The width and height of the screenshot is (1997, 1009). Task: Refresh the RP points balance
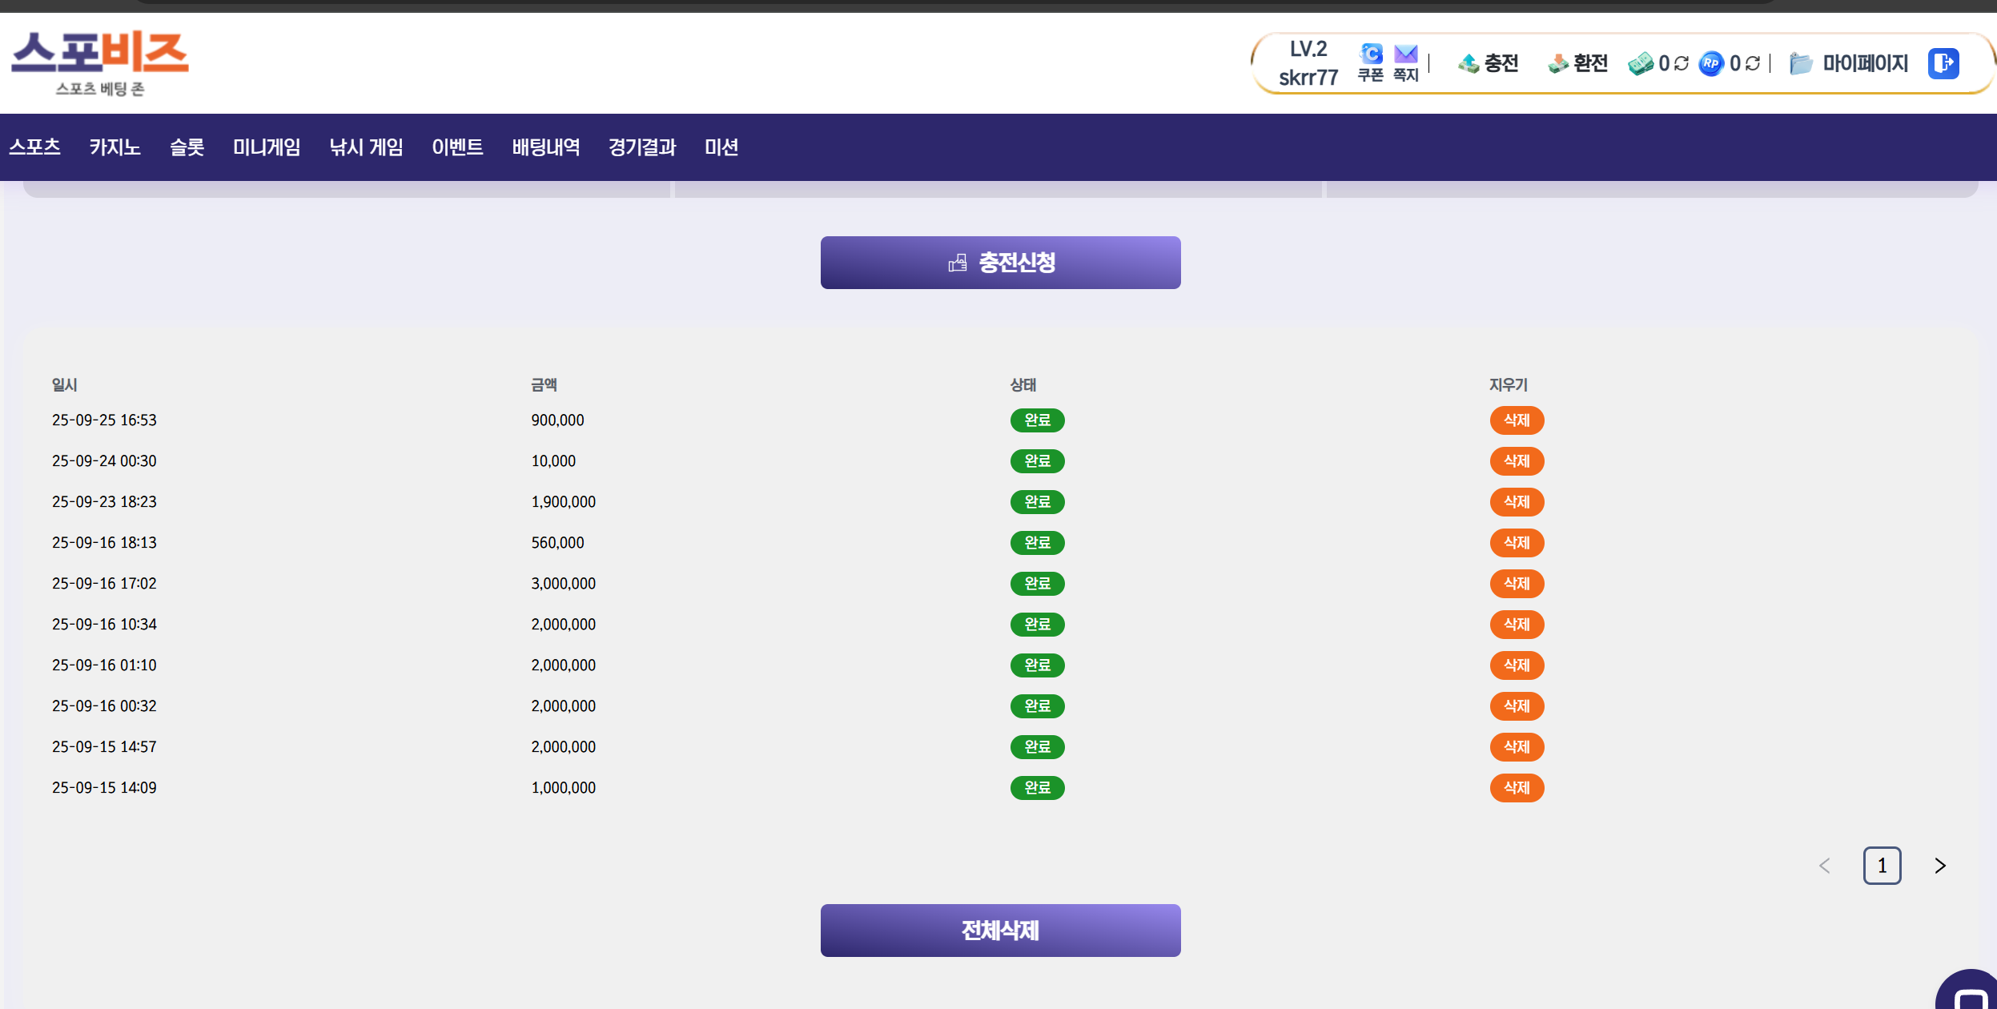click(x=1753, y=63)
